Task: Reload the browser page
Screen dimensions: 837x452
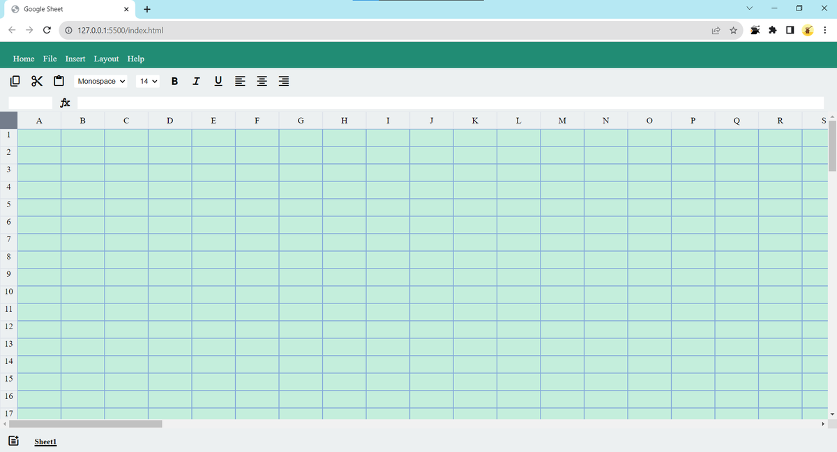Action: (x=46, y=30)
